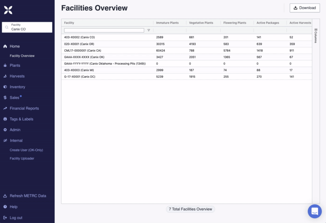Select row CML17-0000001 (Canix CA)
Image resolution: width=326 pixels, height=223 pixels.
[187, 50]
